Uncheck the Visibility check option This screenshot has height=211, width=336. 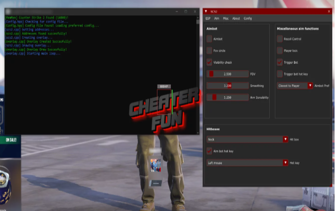coord(210,62)
